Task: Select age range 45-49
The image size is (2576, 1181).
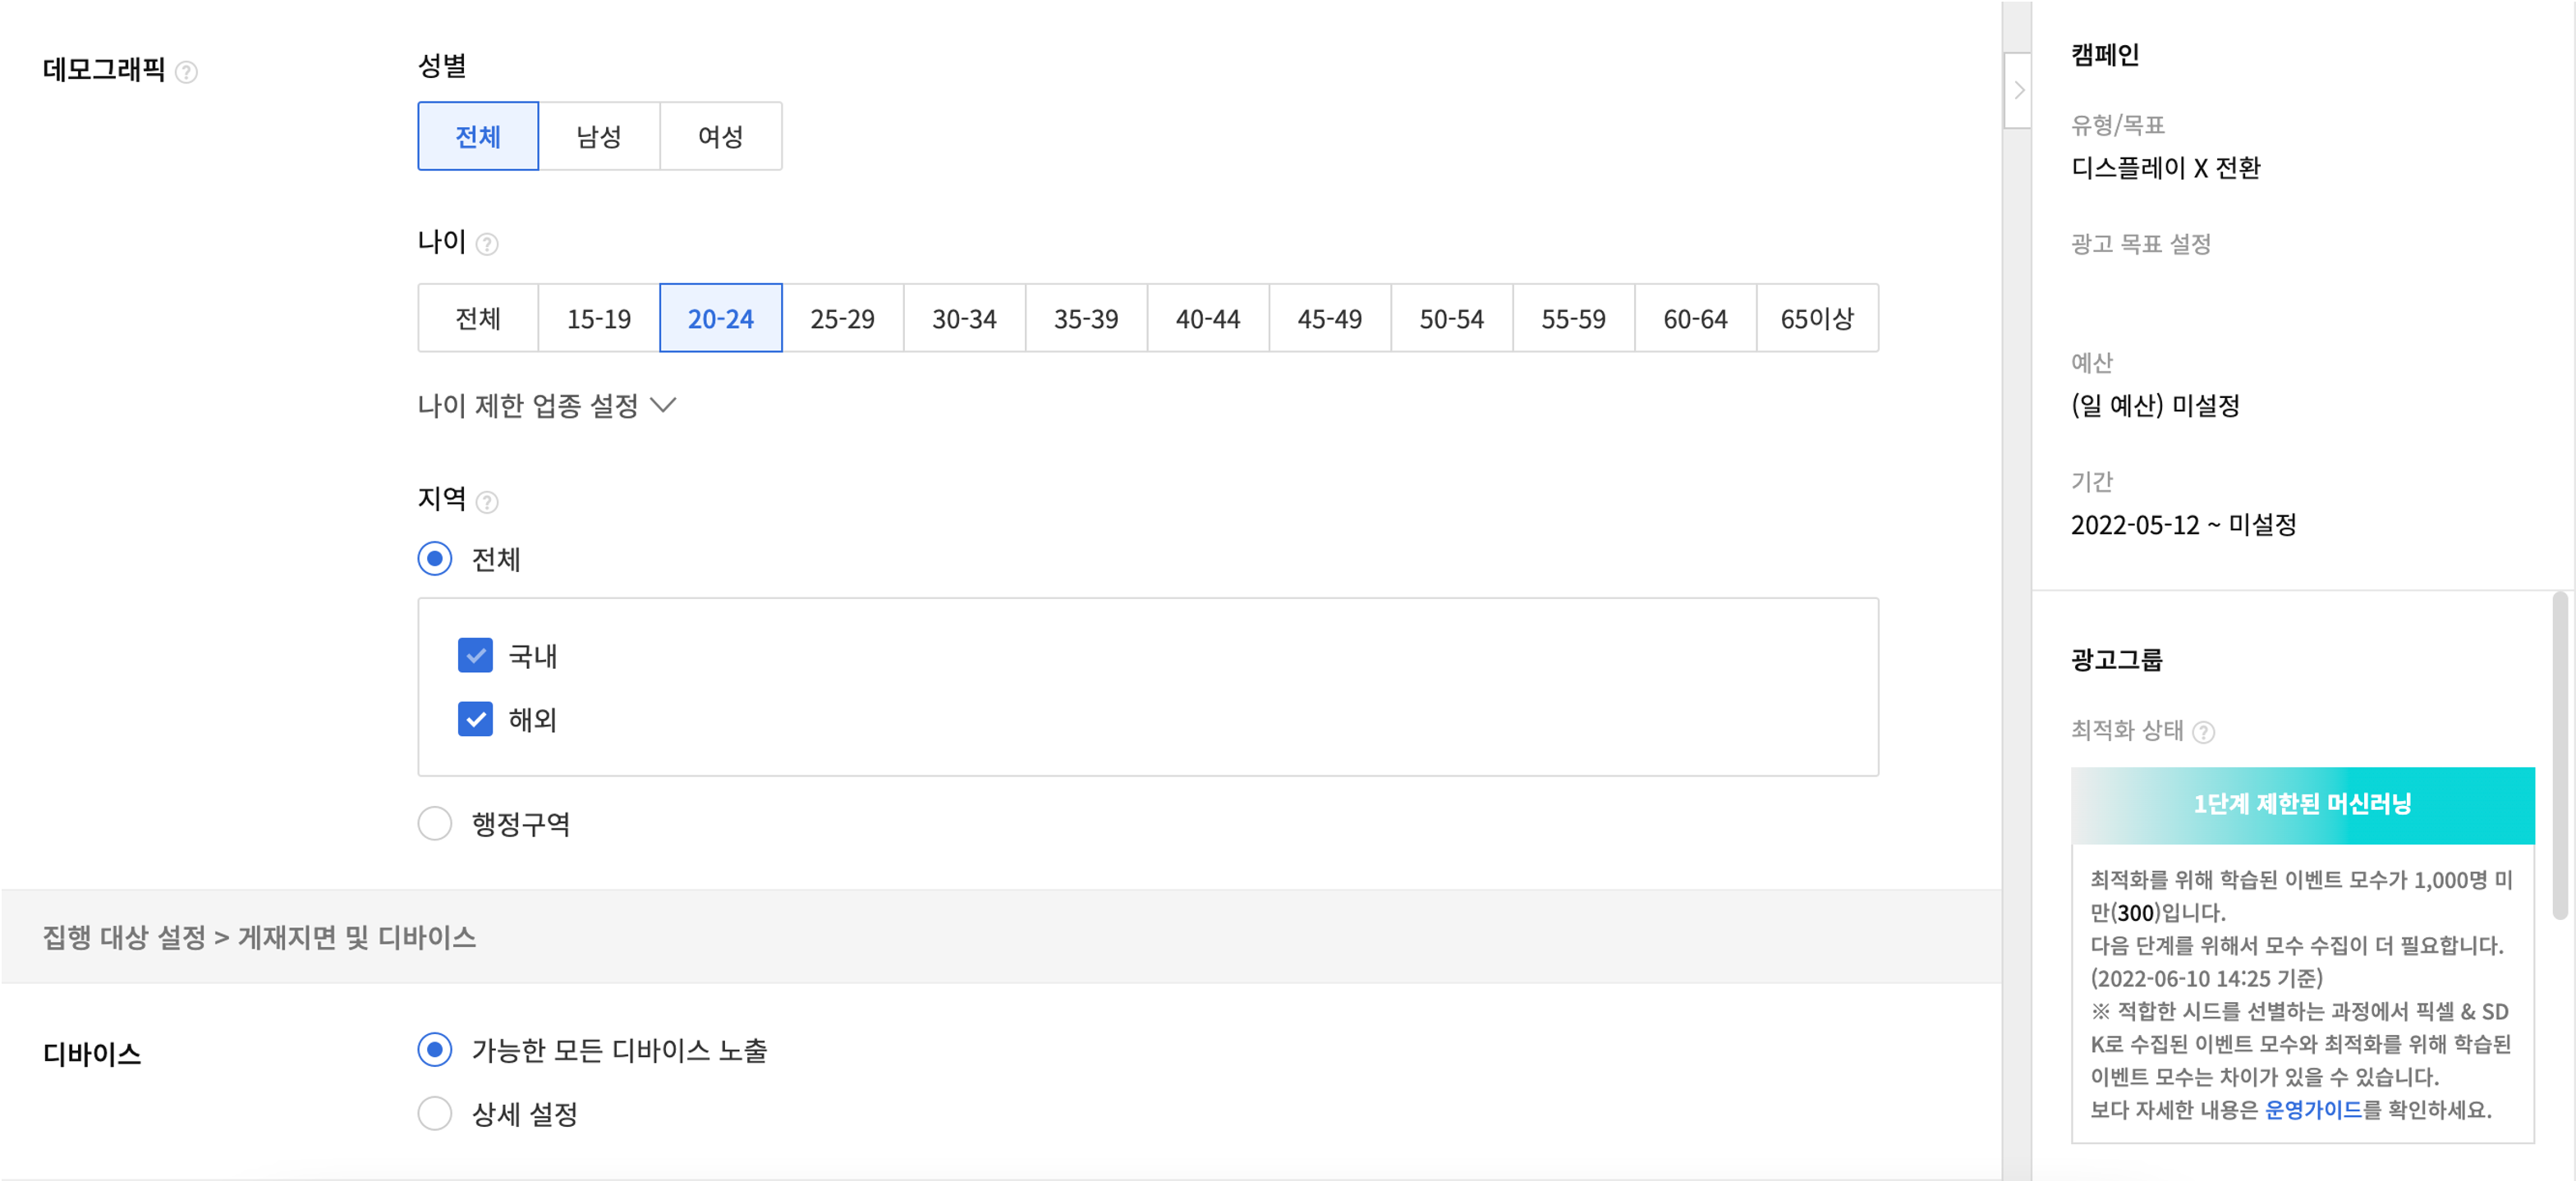Action: point(1331,318)
